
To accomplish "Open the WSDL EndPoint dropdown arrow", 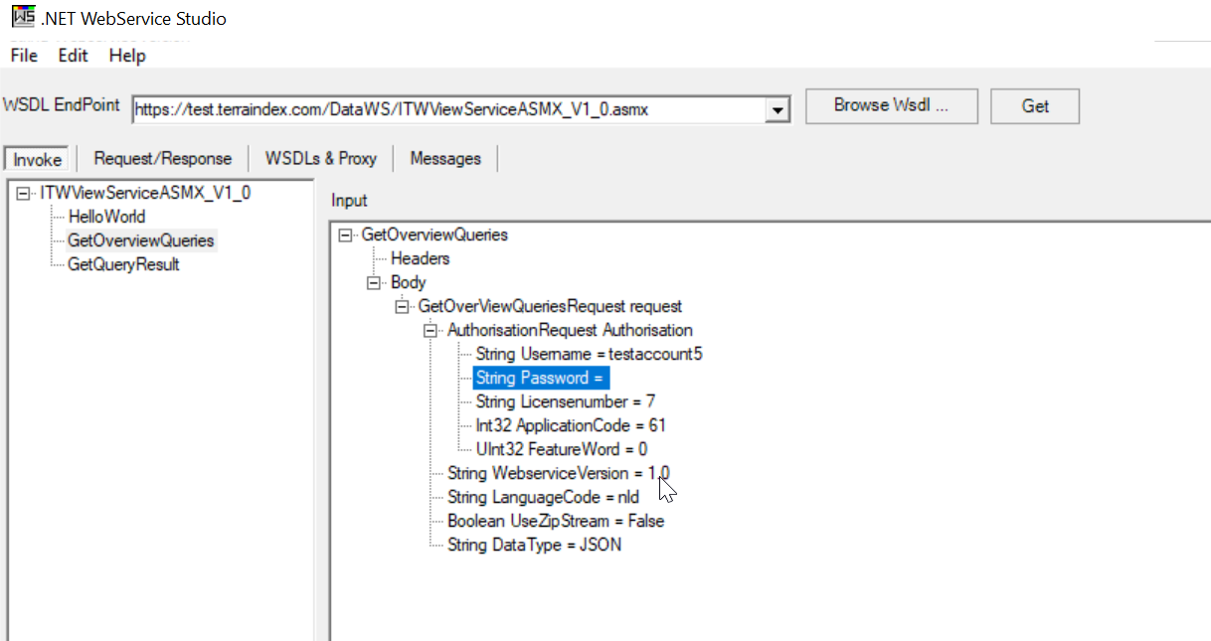I will [778, 110].
